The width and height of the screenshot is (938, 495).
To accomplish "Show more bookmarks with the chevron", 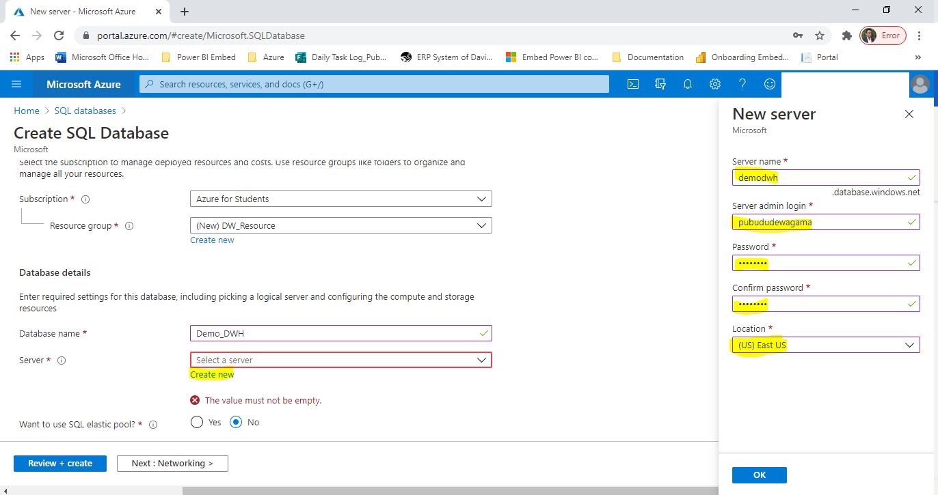I will click(917, 57).
